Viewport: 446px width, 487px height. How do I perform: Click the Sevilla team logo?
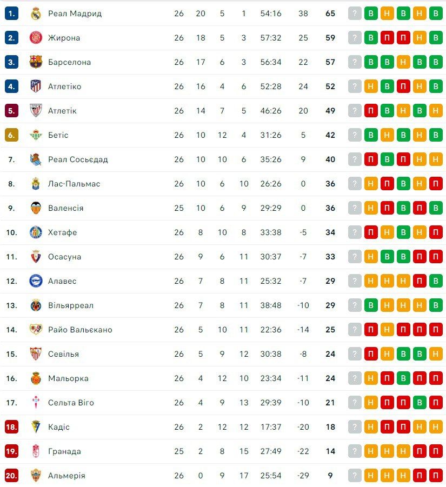36,354
